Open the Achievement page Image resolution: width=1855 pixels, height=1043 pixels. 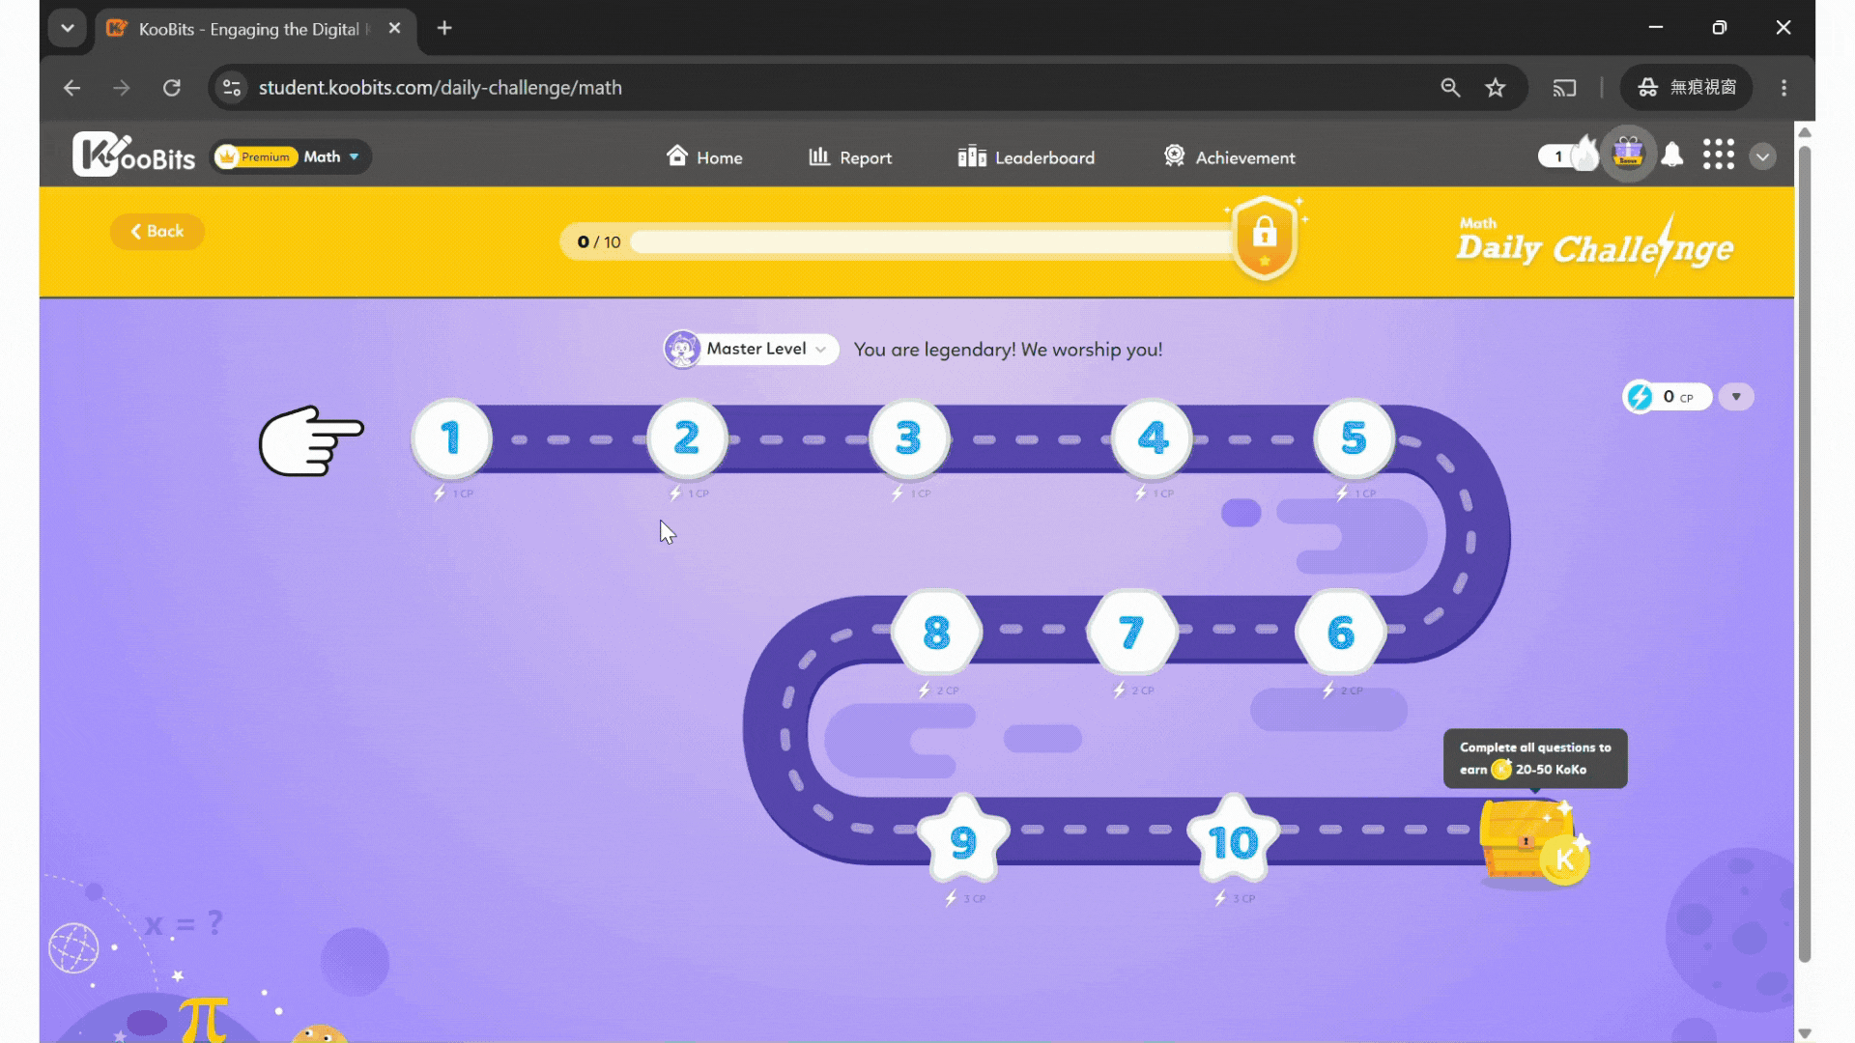tap(1229, 156)
